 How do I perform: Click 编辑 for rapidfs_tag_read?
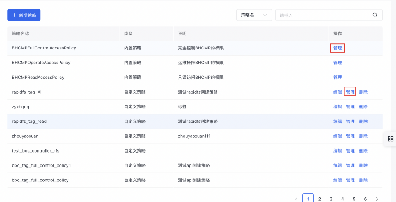pos(337,121)
